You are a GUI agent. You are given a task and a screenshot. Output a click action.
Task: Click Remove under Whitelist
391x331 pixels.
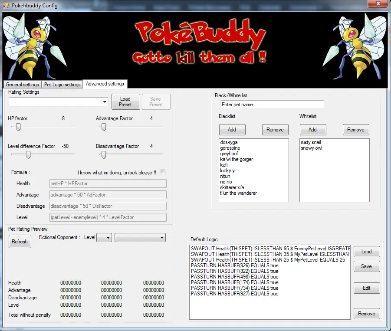[356, 130]
